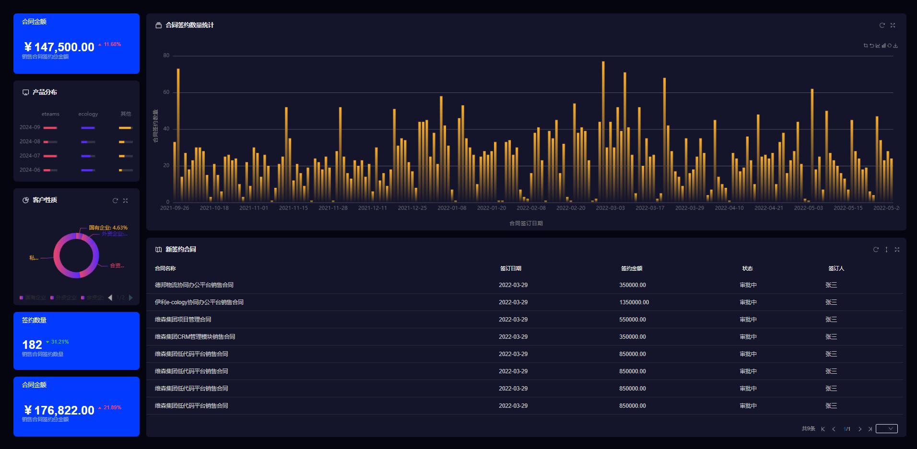Click 2024-09 eteams progress bar
Screen dimensions: 917x449
[50, 128]
